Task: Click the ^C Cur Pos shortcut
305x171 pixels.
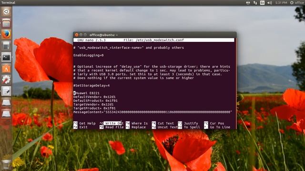Action: (x=214, y=123)
